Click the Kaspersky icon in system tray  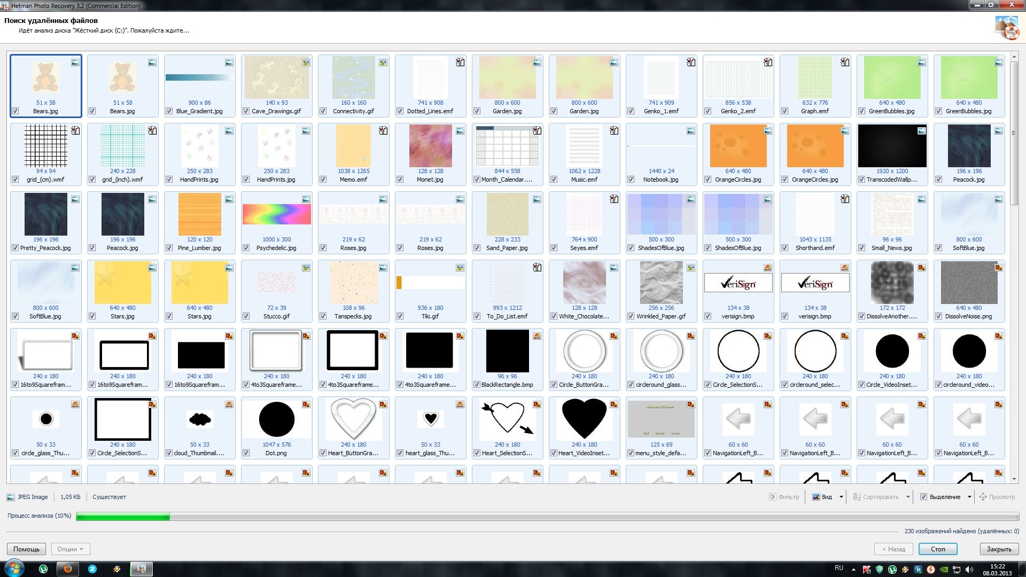point(866,570)
